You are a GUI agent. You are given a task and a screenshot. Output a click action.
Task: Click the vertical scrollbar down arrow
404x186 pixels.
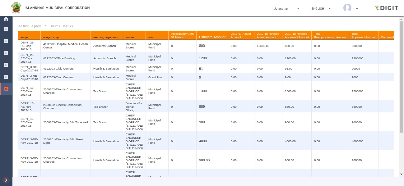(401, 174)
